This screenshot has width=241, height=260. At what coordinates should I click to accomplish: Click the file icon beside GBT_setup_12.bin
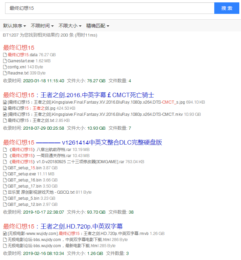pyautogui.click(x=5, y=204)
